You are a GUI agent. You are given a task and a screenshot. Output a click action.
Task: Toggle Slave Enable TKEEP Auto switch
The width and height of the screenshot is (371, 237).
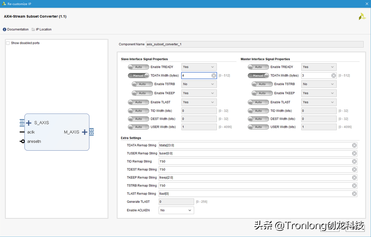point(142,93)
